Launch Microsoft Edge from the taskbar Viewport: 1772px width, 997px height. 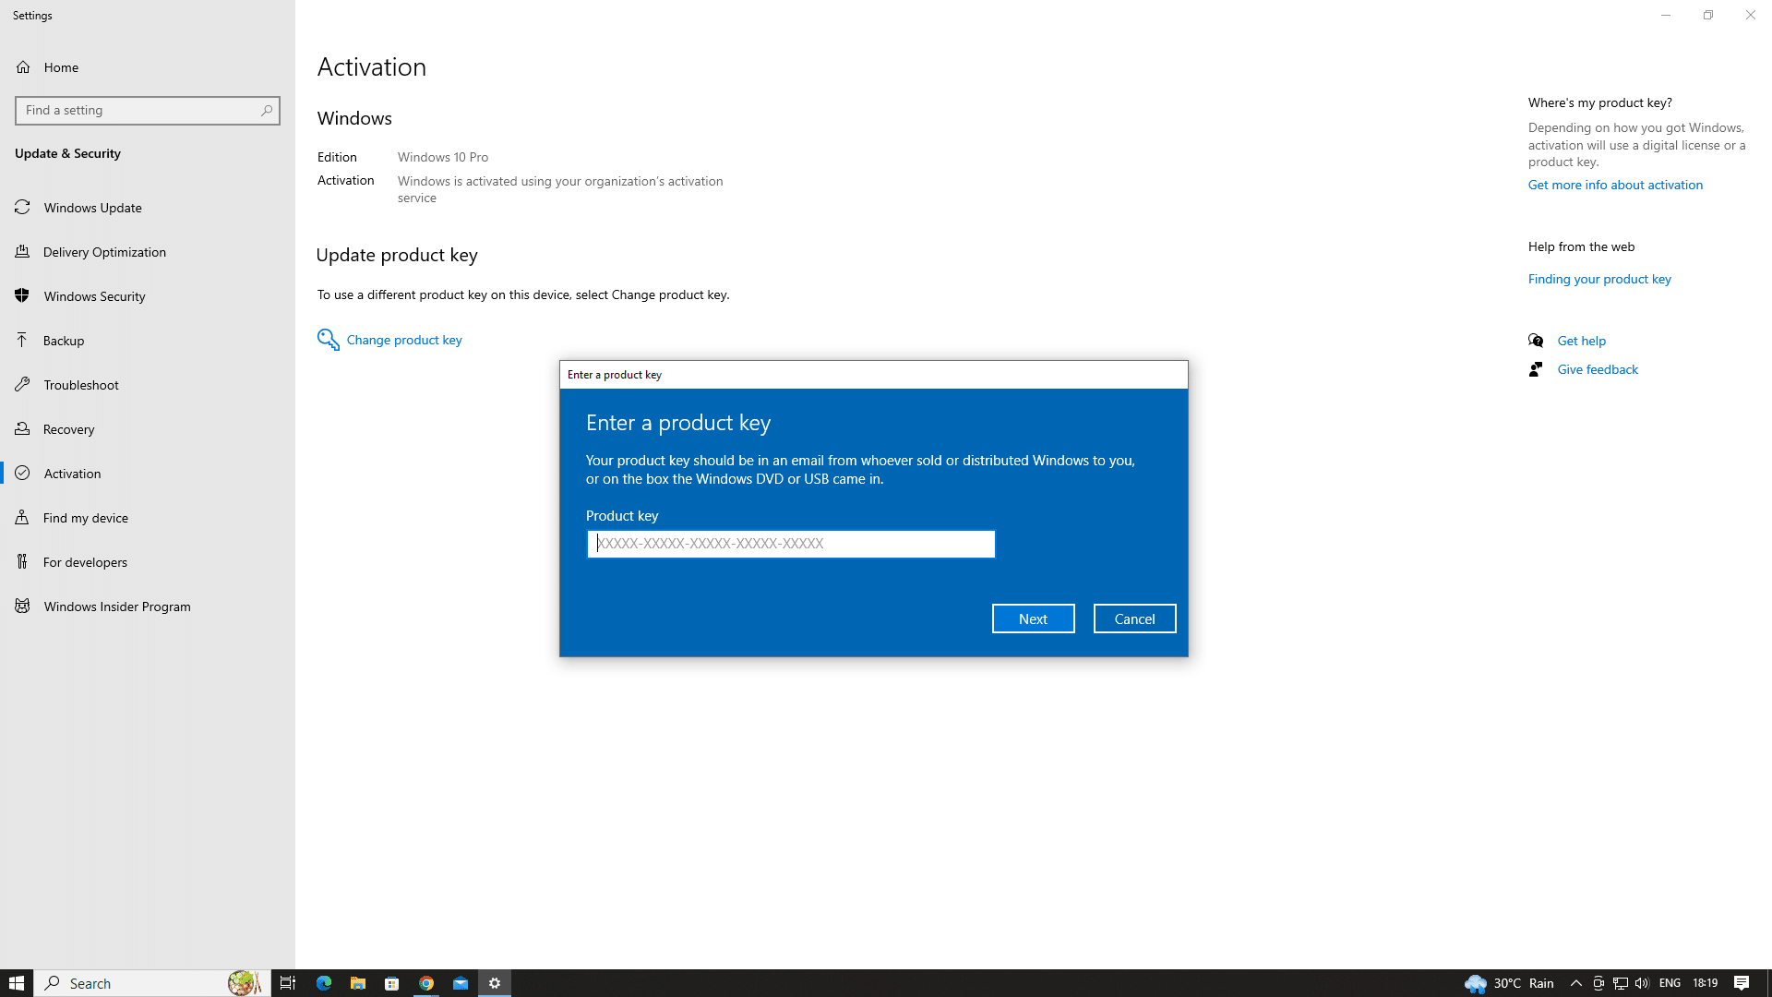[x=324, y=983]
